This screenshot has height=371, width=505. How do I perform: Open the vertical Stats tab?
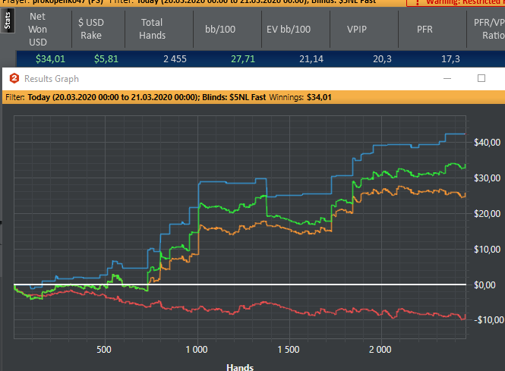[x=8, y=21]
